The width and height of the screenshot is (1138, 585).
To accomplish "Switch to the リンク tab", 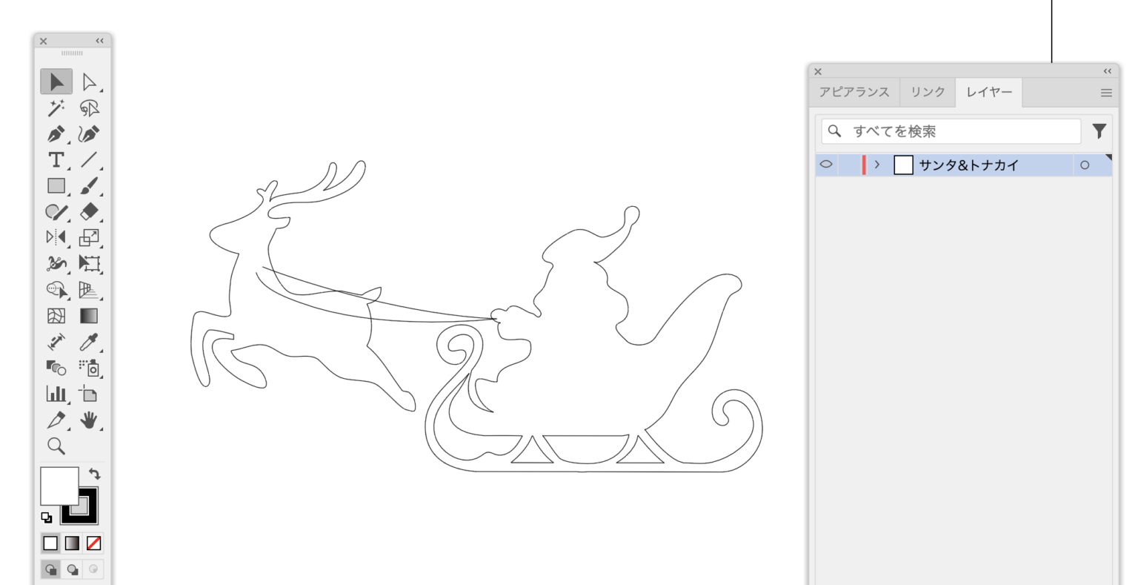I will click(928, 92).
